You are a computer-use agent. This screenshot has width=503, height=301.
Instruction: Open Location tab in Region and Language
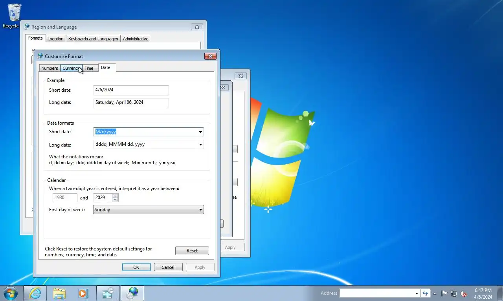point(55,39)
